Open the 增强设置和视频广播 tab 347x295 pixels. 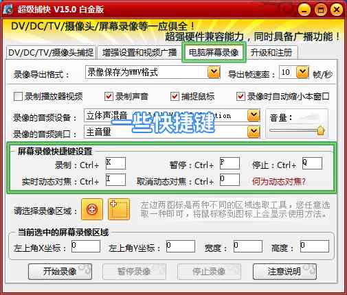click(139, 53)
